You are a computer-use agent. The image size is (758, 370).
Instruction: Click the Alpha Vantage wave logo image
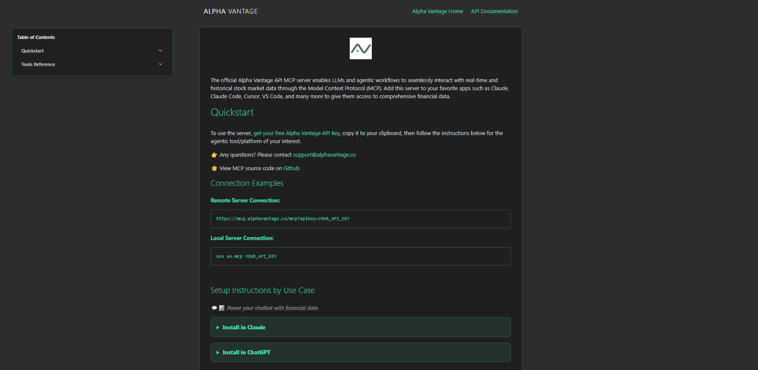[x=361, y=48]
